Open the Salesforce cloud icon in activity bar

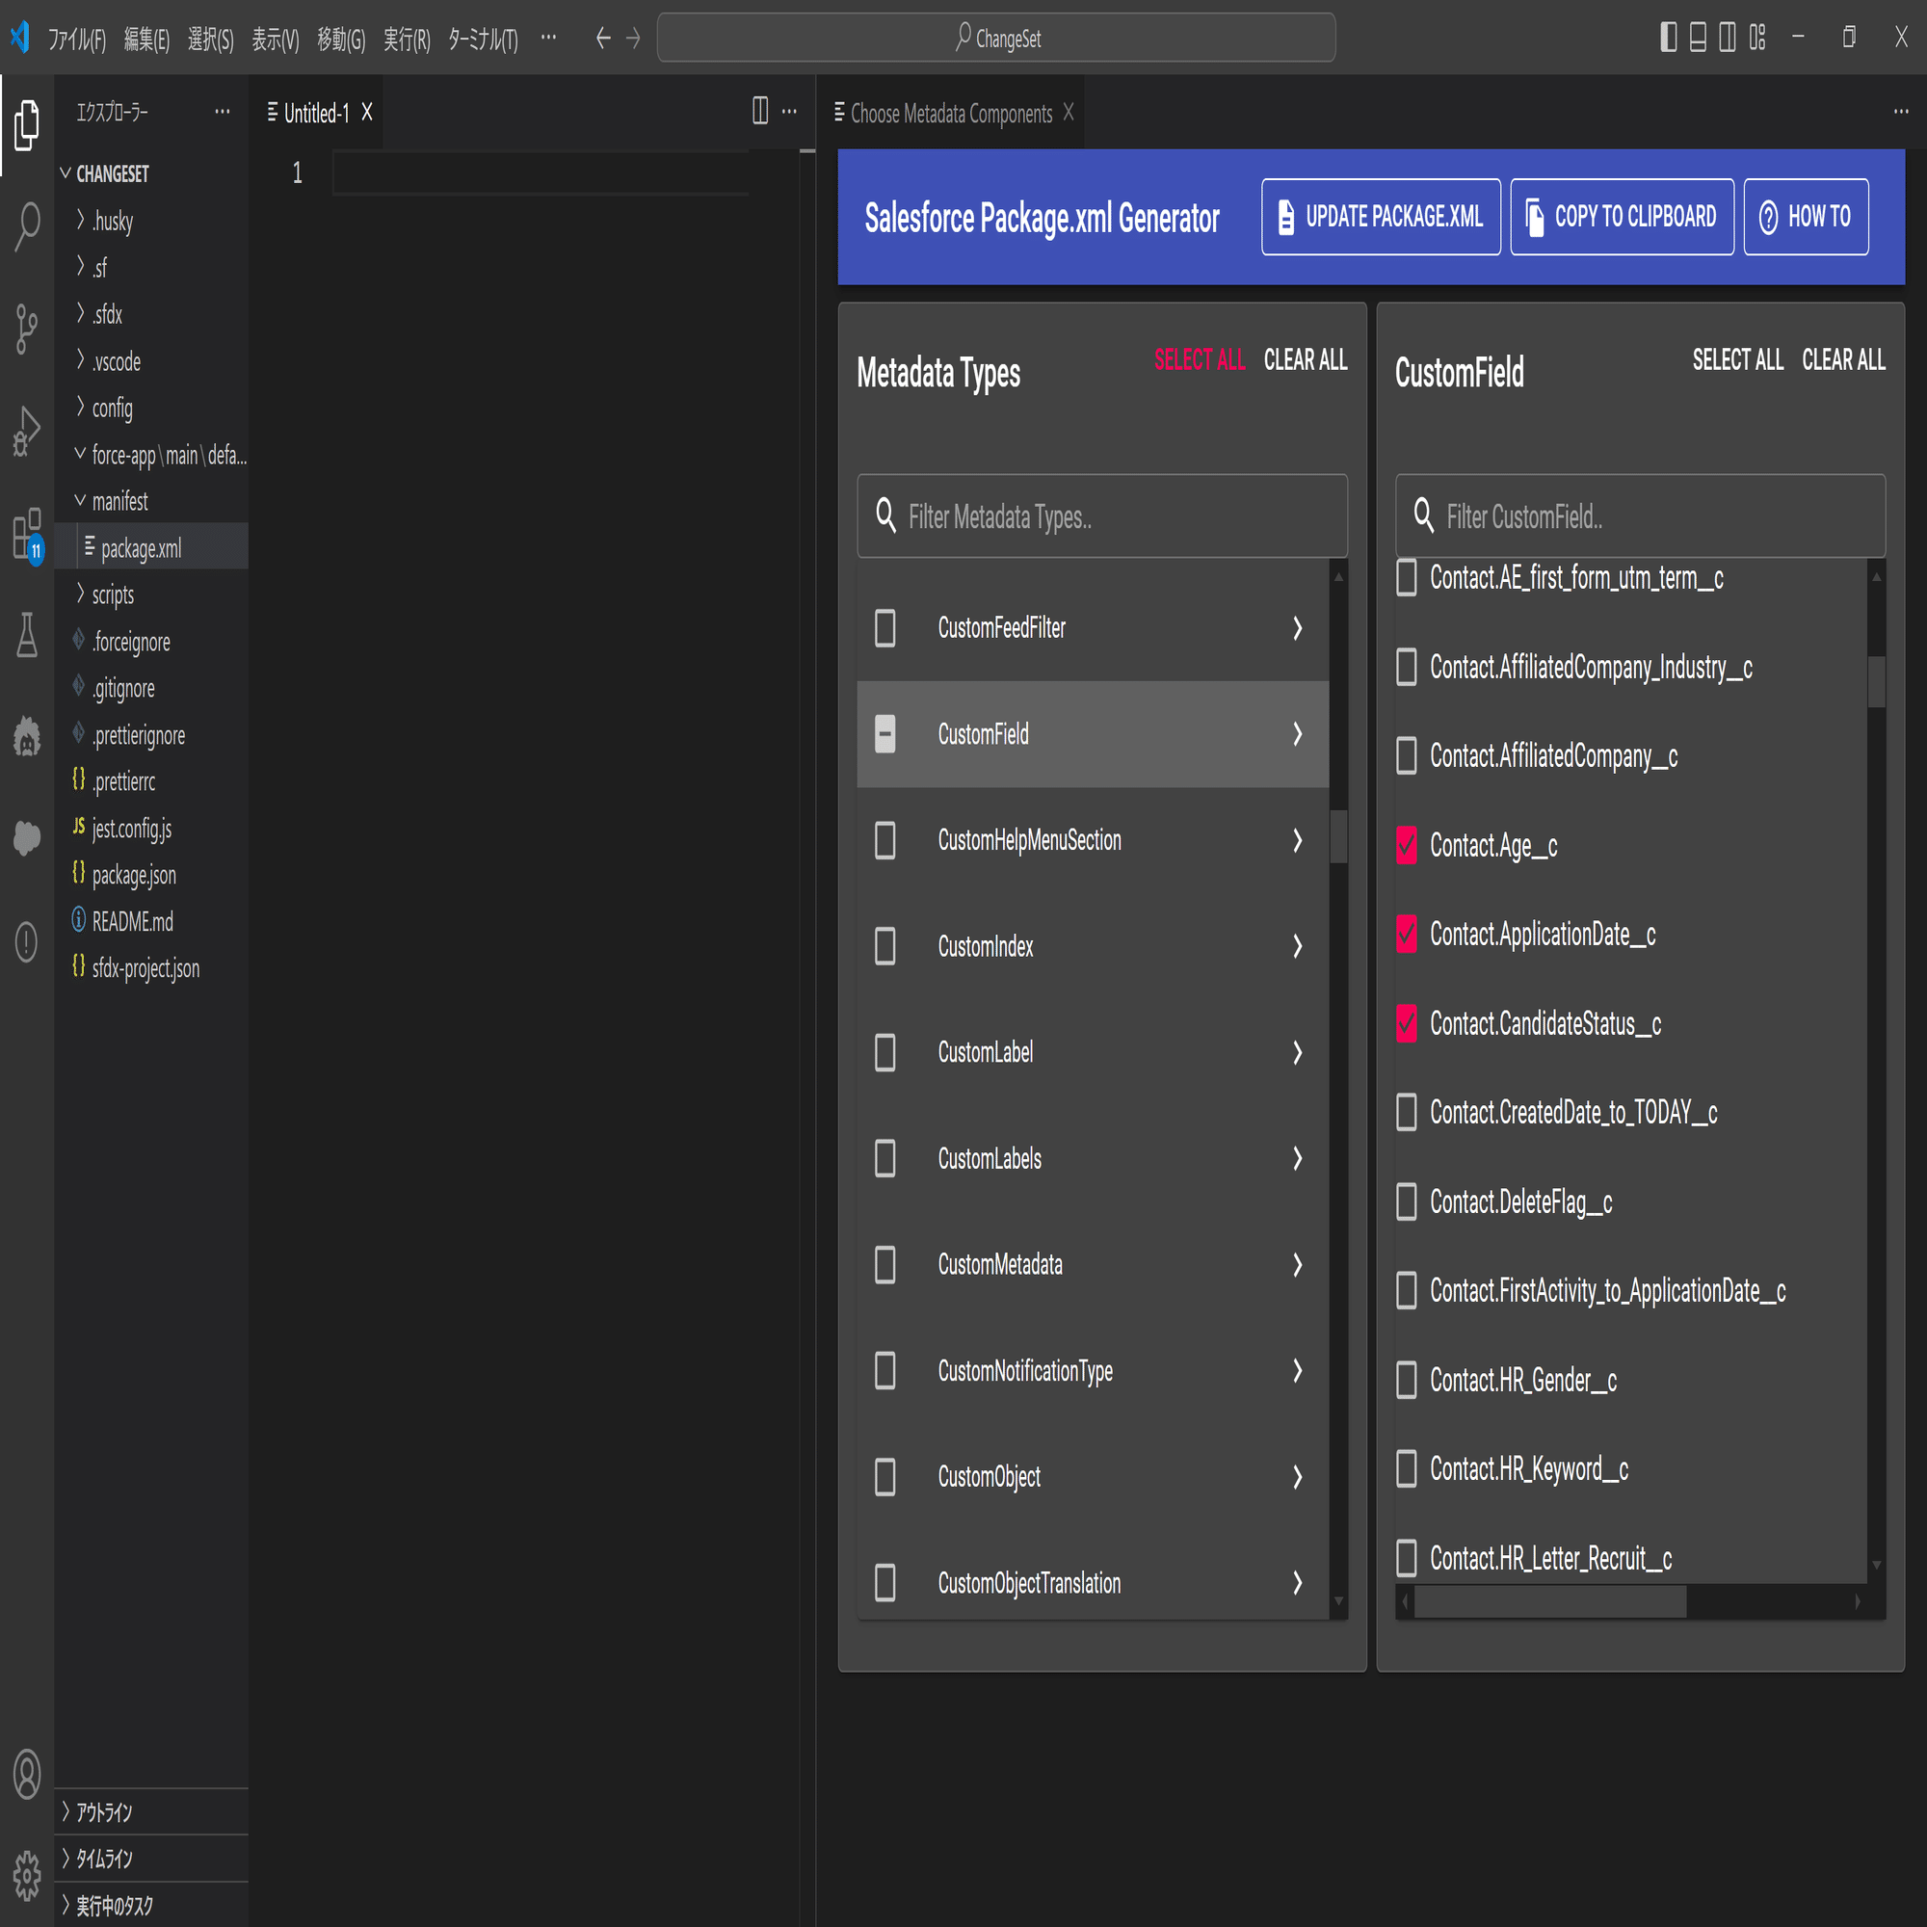[x=27, y=837]
